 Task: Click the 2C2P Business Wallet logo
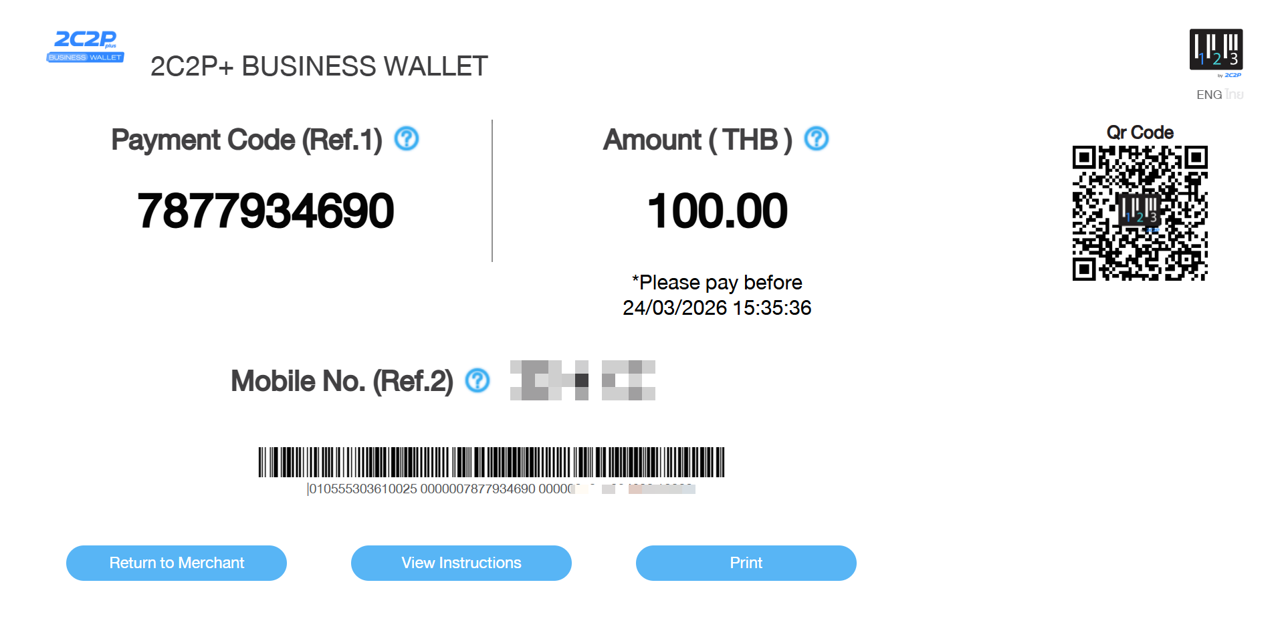tap(86, 46)
